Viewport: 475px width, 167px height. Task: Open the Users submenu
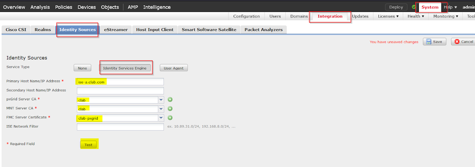point(275,16)
